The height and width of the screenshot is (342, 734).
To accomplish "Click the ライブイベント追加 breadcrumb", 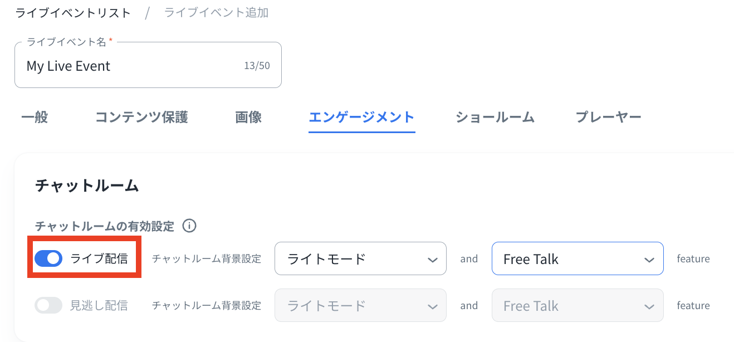I will point(217,13).
